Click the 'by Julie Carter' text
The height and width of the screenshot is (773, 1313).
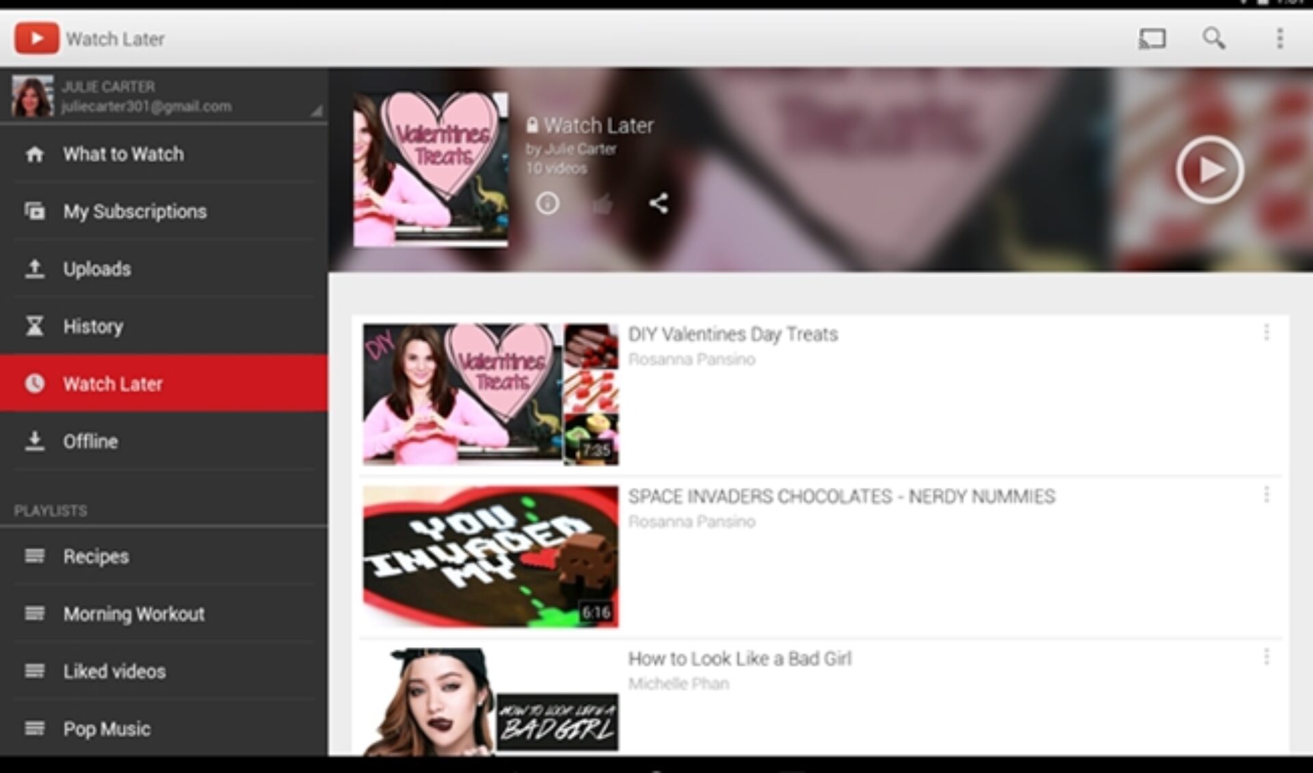tap(571, 149)
